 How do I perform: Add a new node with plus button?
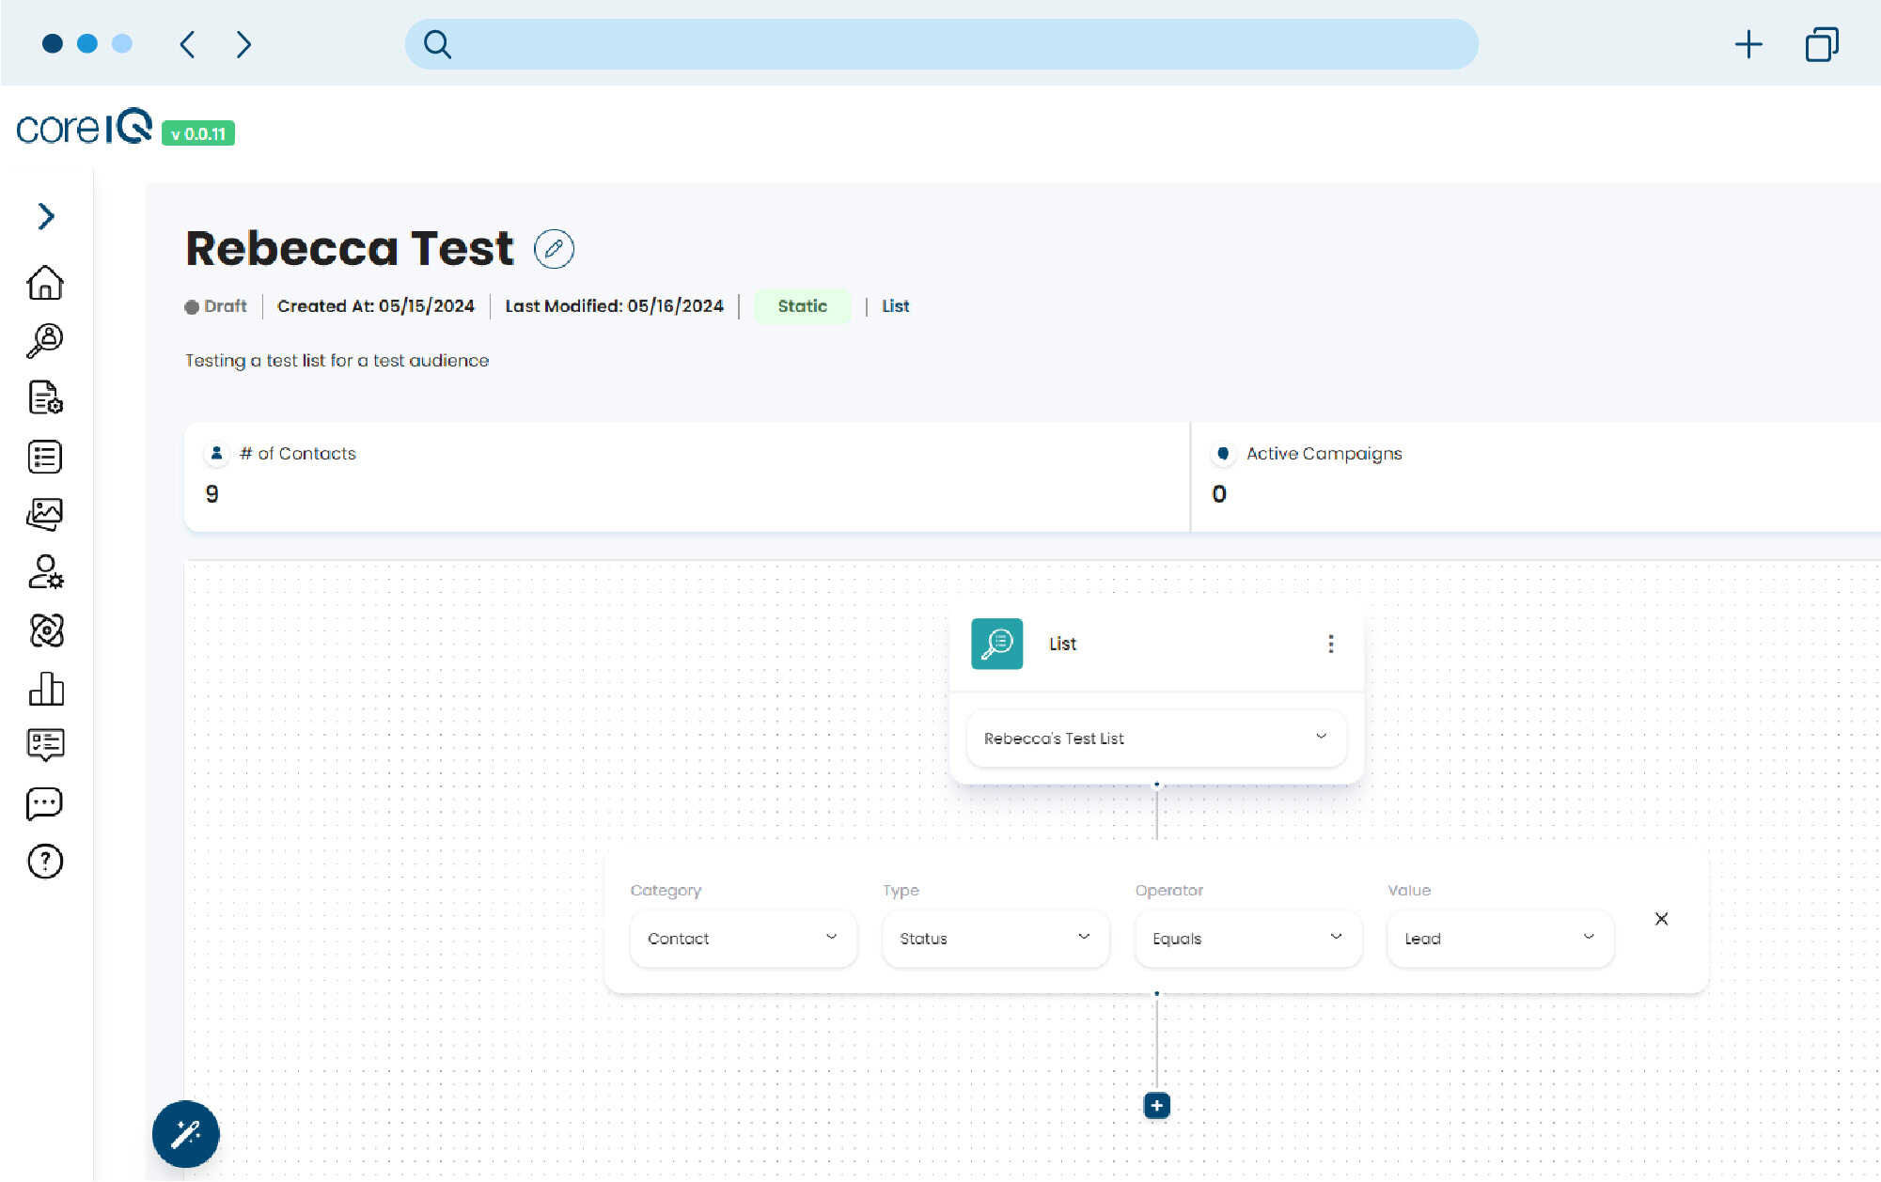pos(1156,1106)
